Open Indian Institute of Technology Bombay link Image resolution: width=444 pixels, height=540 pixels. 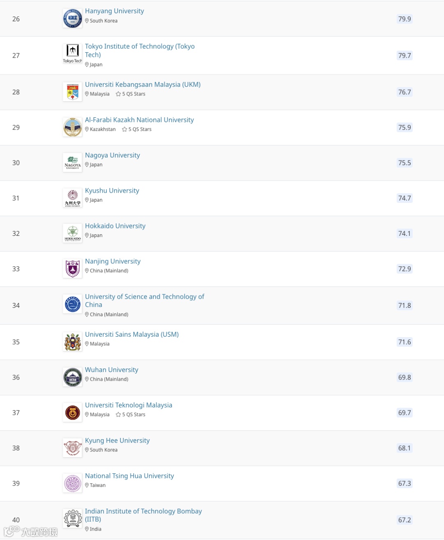click(x=143, y=511)
